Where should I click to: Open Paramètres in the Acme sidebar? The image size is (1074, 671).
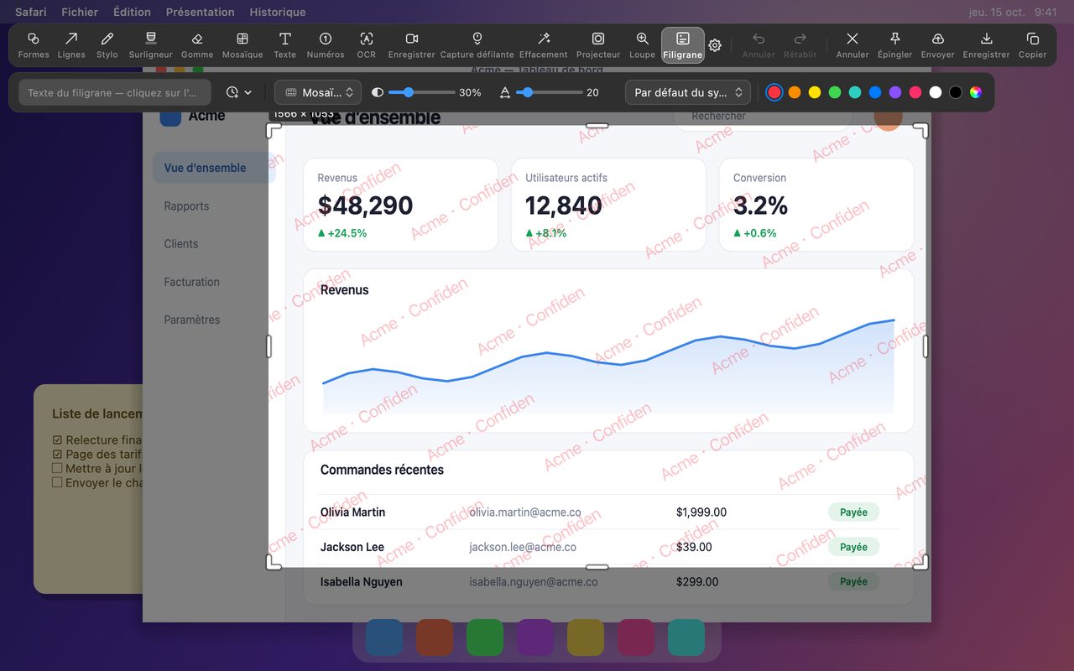pyautogui.click(x=192, y=320)
